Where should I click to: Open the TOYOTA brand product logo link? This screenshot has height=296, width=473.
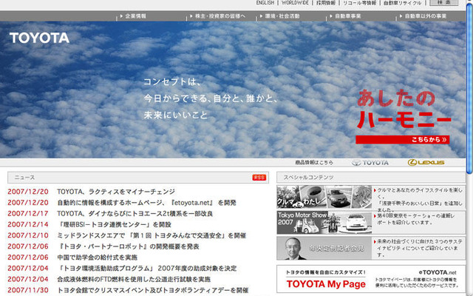pos(370,163)
